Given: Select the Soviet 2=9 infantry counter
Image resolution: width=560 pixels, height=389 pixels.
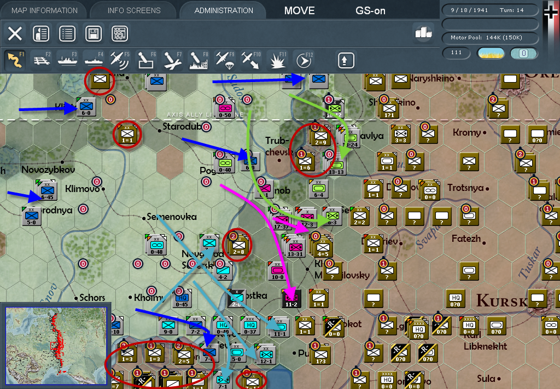Looking at the screenshot, I should [320, 136].
